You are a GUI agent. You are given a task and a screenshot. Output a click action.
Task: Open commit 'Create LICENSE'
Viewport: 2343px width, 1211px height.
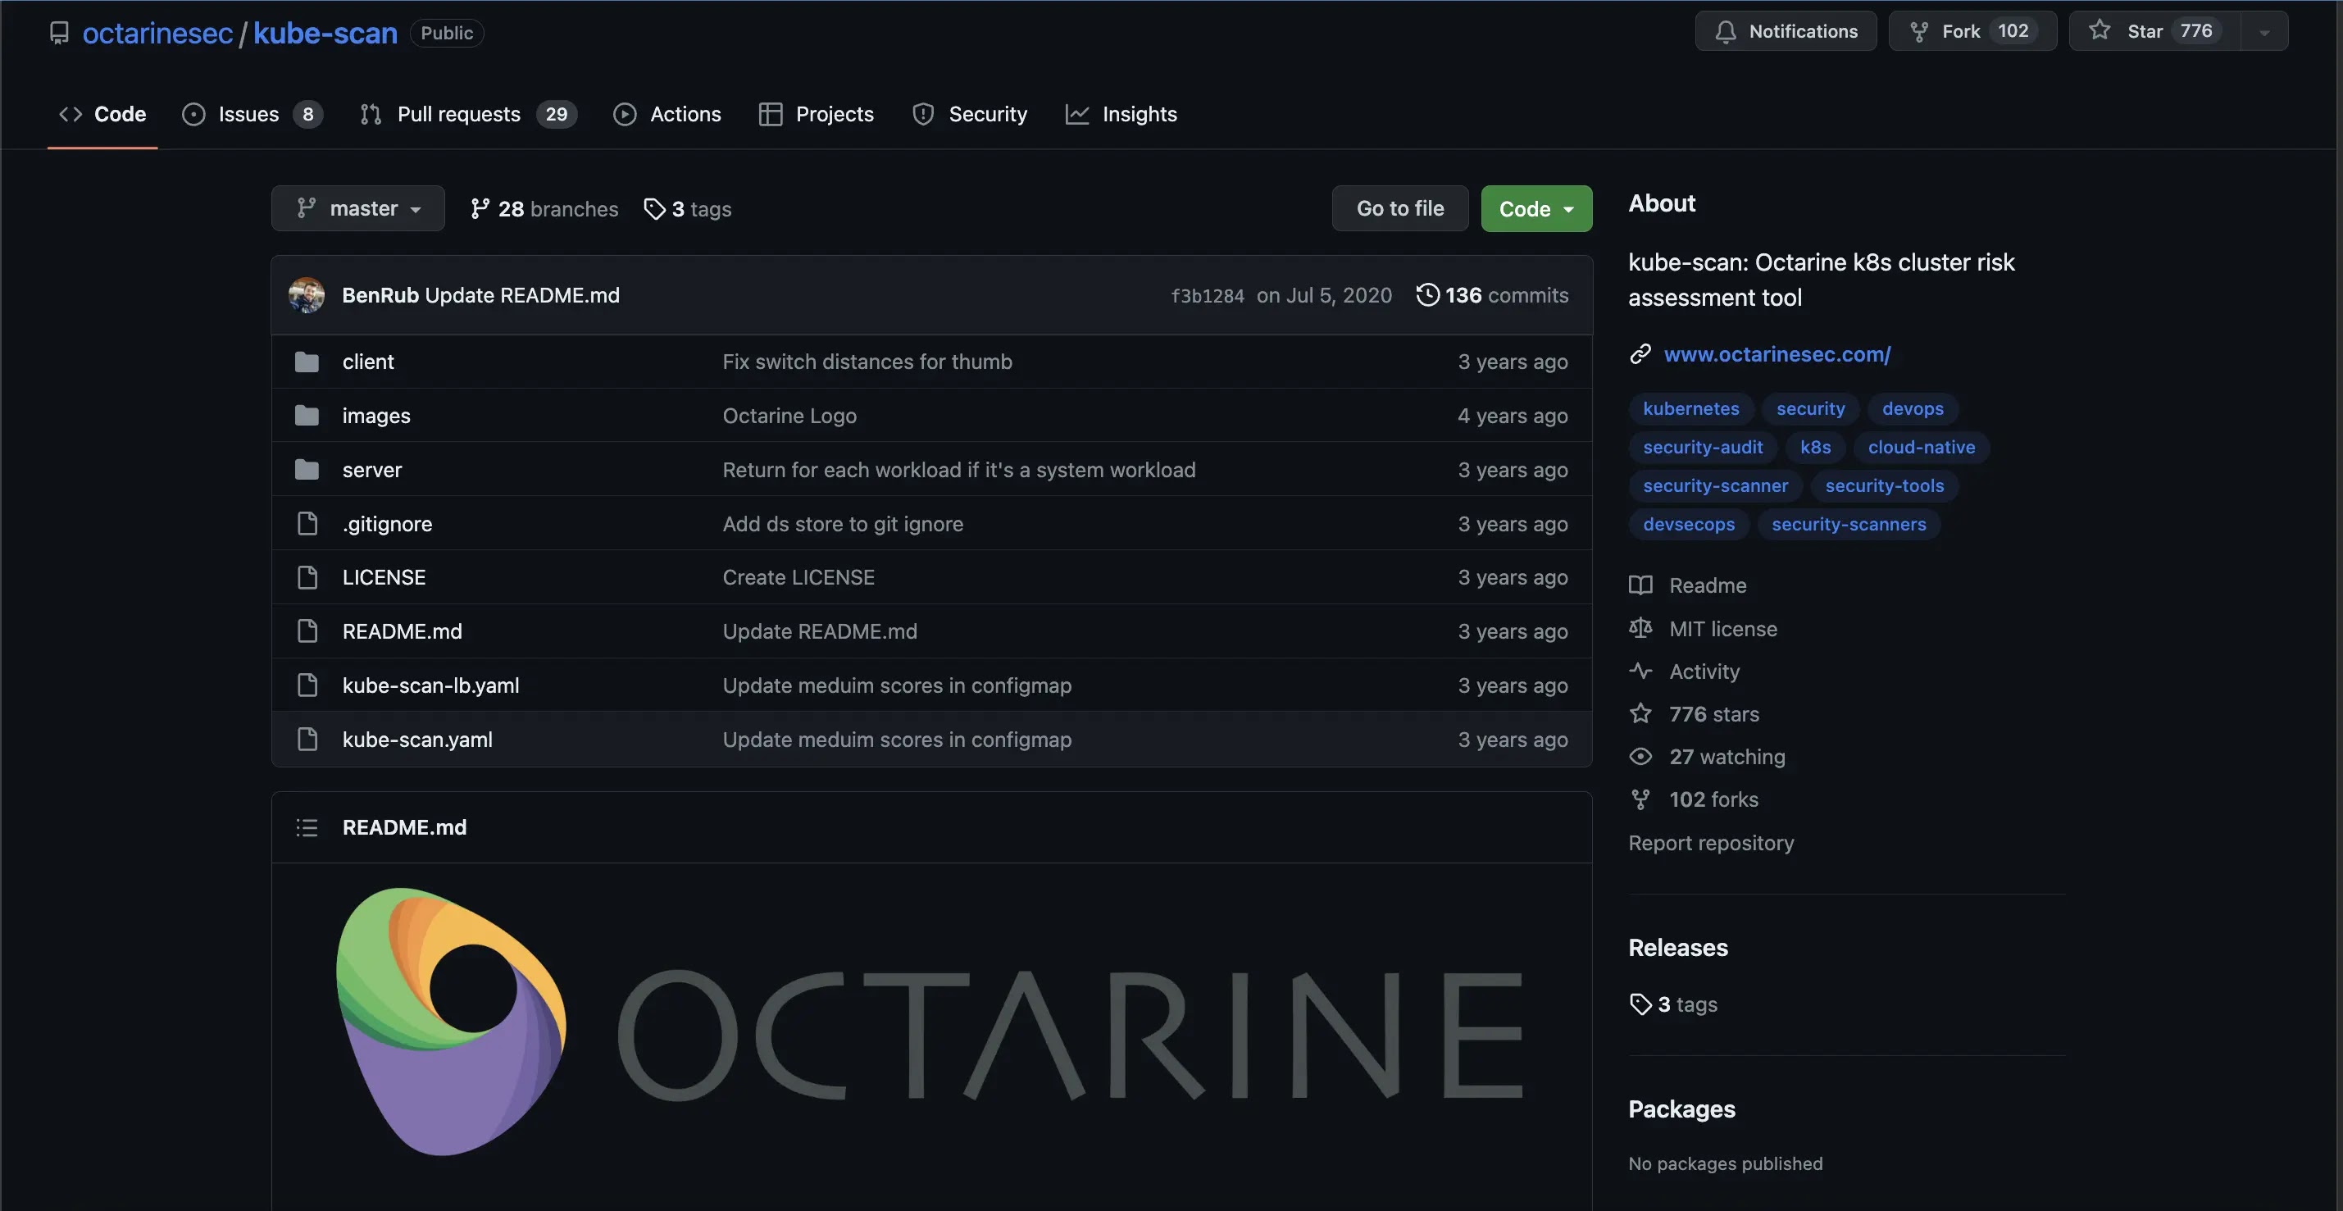point(798,577)
